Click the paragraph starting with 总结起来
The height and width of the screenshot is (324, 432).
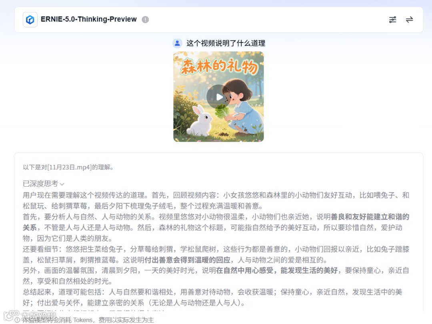tap(212, 297)
